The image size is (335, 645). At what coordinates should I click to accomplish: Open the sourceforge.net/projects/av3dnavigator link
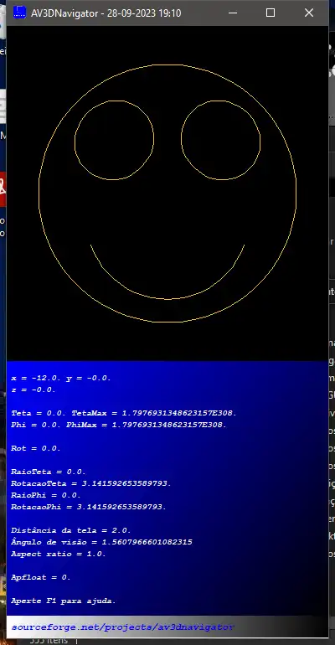point(122,627)
